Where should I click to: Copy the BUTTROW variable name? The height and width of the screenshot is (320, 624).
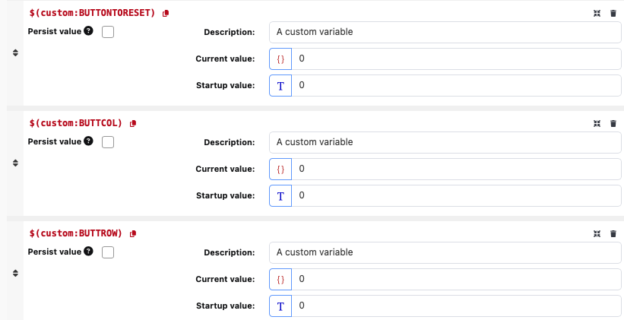[133, 233]
